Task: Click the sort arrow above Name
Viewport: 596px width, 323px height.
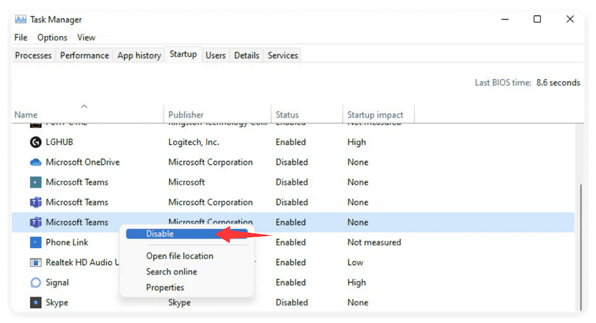Action: (85, 107)
